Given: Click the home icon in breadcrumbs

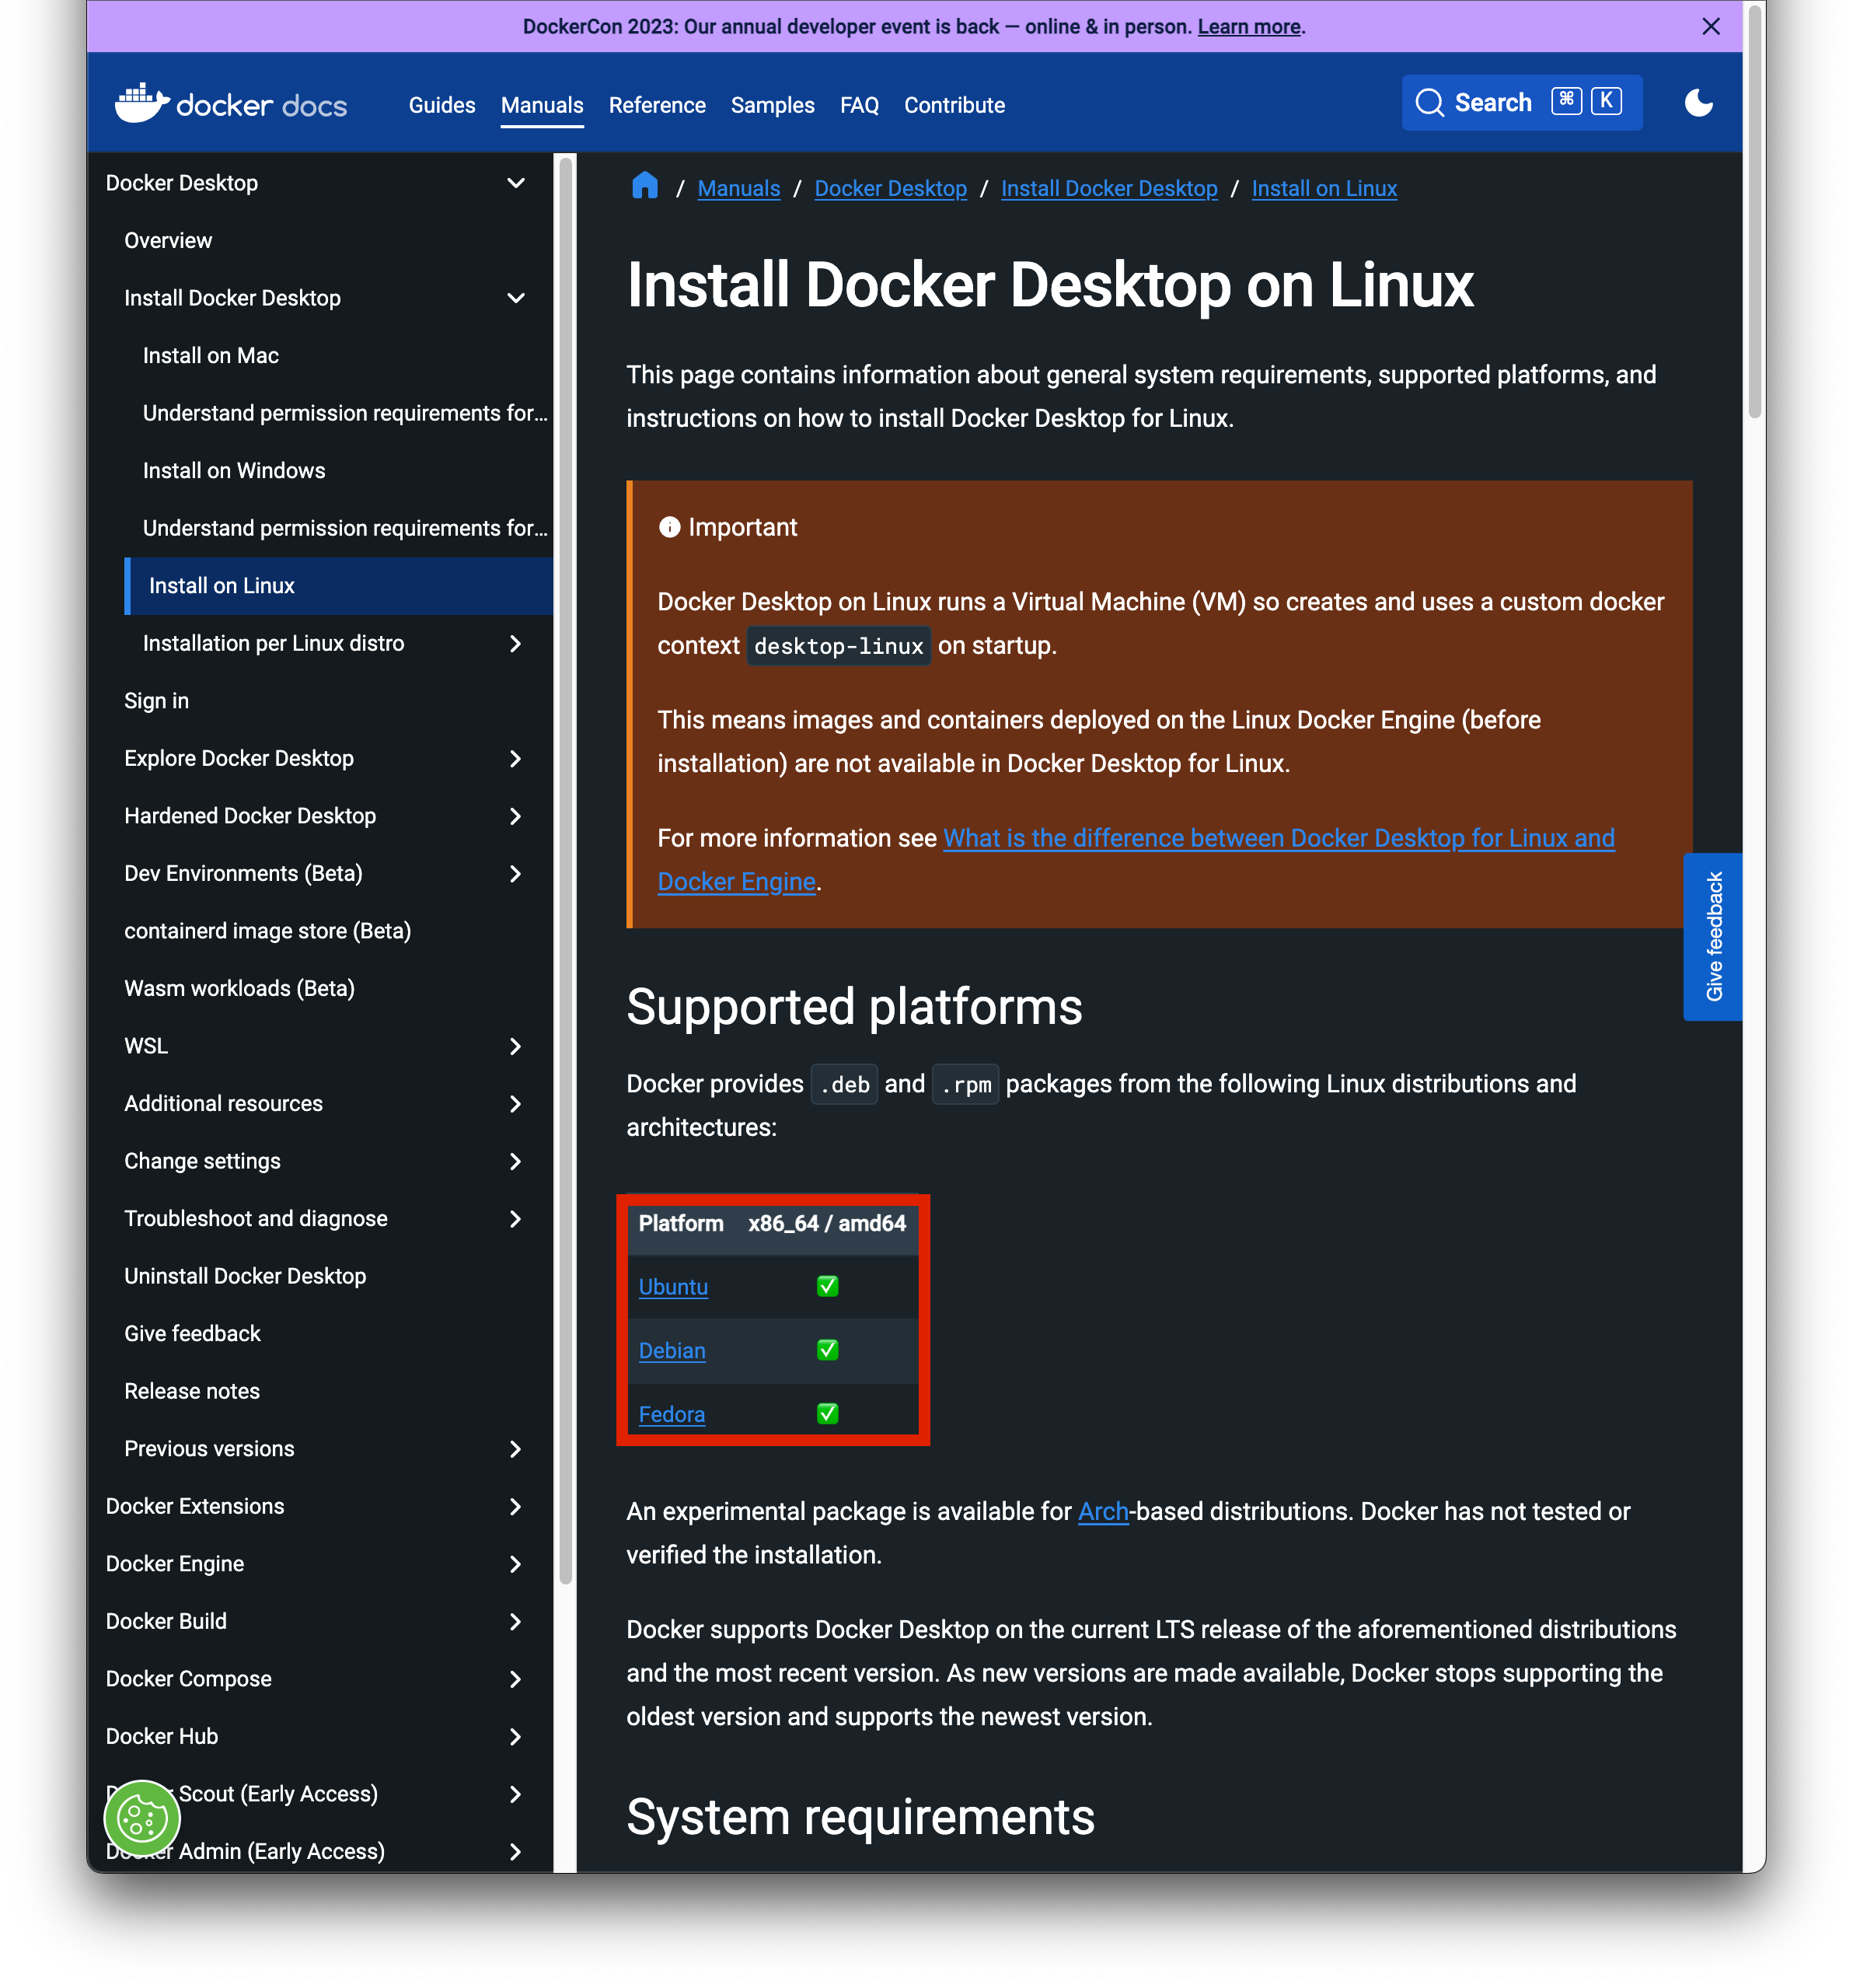Looking at the screenshot, I should click(x=645, y=186).
